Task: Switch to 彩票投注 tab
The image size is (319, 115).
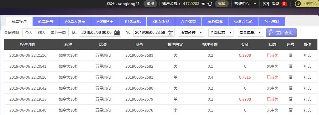Action: [19, 22]
